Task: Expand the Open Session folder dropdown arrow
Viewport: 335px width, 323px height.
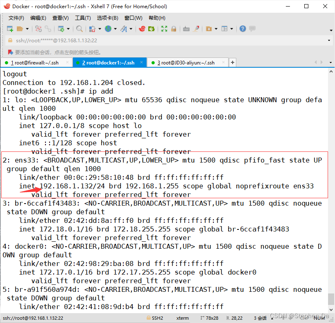Action: pos(27,29)
